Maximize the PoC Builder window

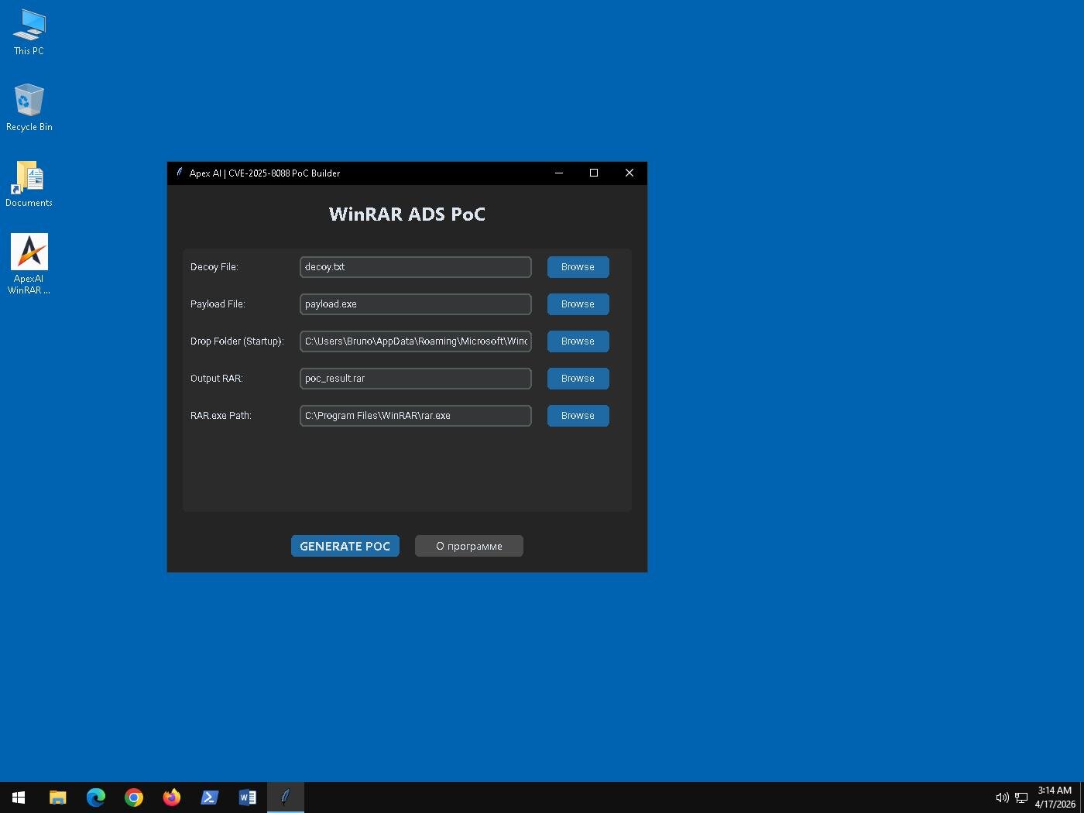click(594, 173)
